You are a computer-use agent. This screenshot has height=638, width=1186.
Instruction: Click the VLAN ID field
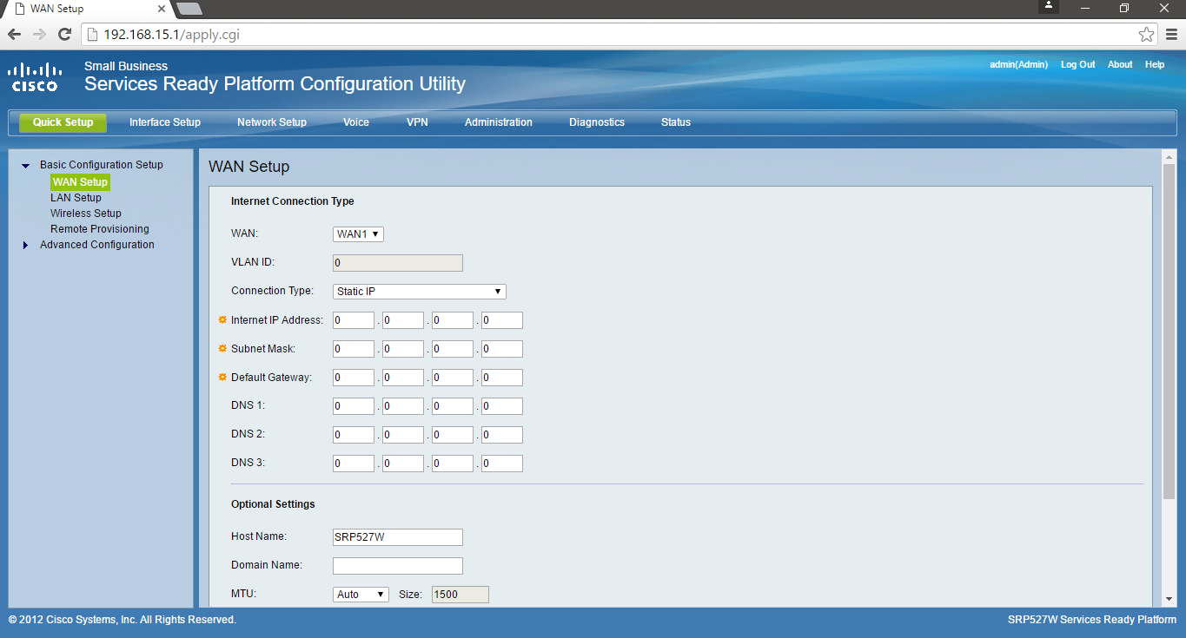tap(398, 263)
